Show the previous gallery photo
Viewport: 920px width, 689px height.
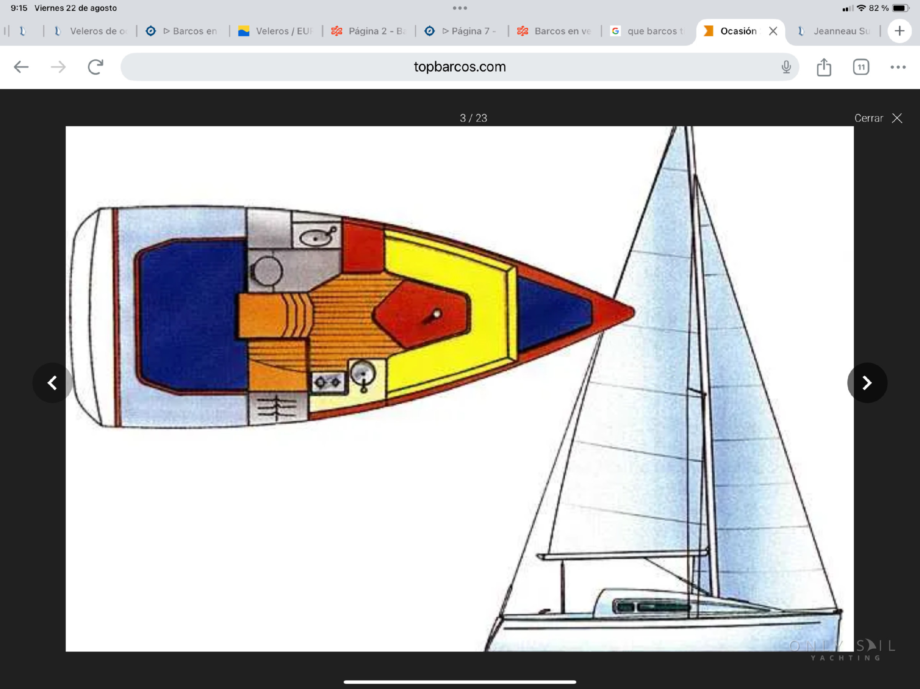coord(53,383)
